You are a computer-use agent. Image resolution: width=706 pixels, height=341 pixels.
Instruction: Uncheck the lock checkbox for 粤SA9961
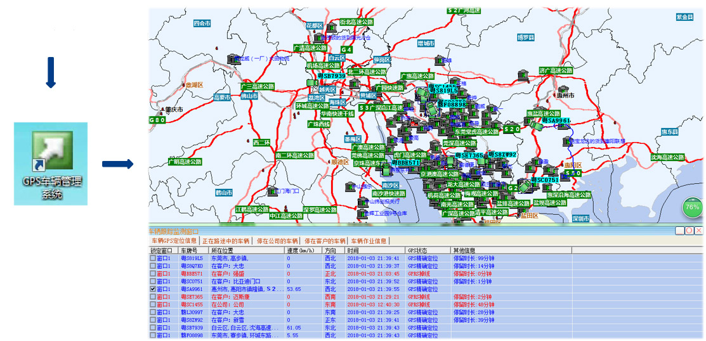[152, 289]
